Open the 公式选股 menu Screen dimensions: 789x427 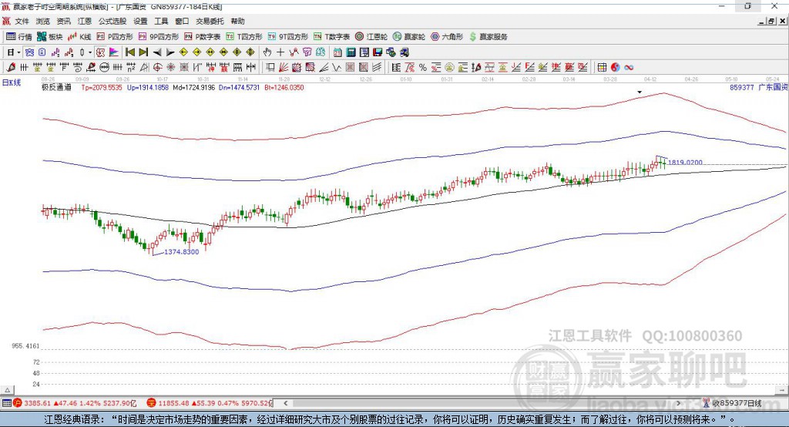112,21
